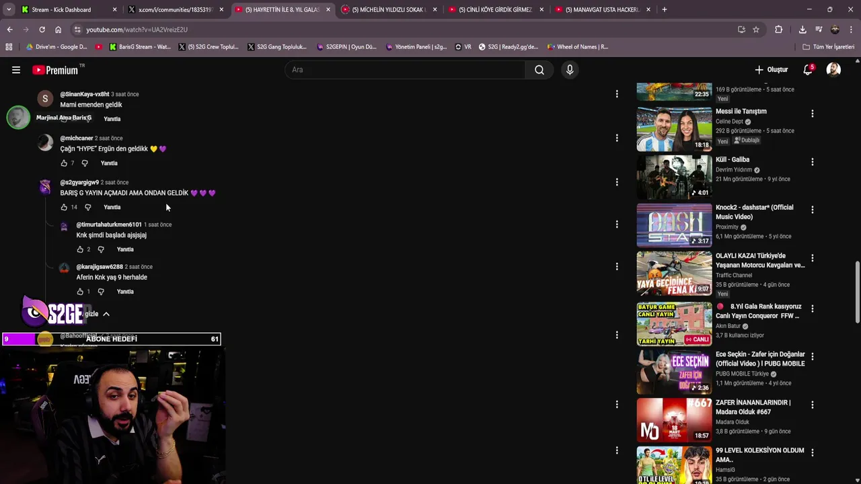Image resolution: width=861 pixels, height=484 pixels.
Task: Switch to MANAVGAT USTA HACKERL tab
Action: click(603, 9)
